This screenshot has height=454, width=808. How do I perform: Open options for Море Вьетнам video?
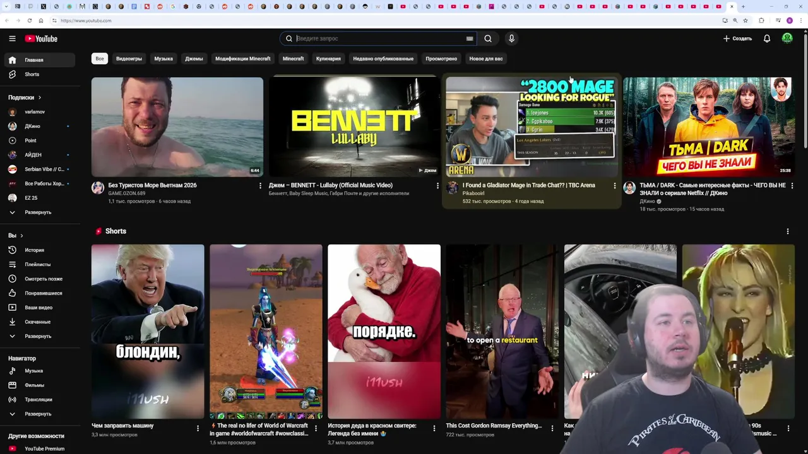click(260, 186)
